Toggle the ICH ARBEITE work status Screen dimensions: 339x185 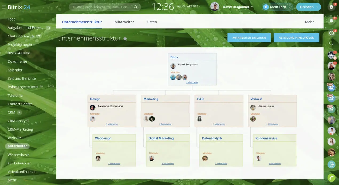pos(188,6)
